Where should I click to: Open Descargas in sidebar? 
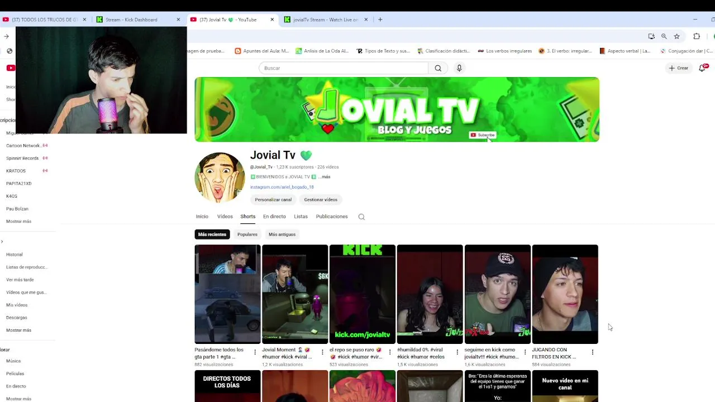coord(17,318)
